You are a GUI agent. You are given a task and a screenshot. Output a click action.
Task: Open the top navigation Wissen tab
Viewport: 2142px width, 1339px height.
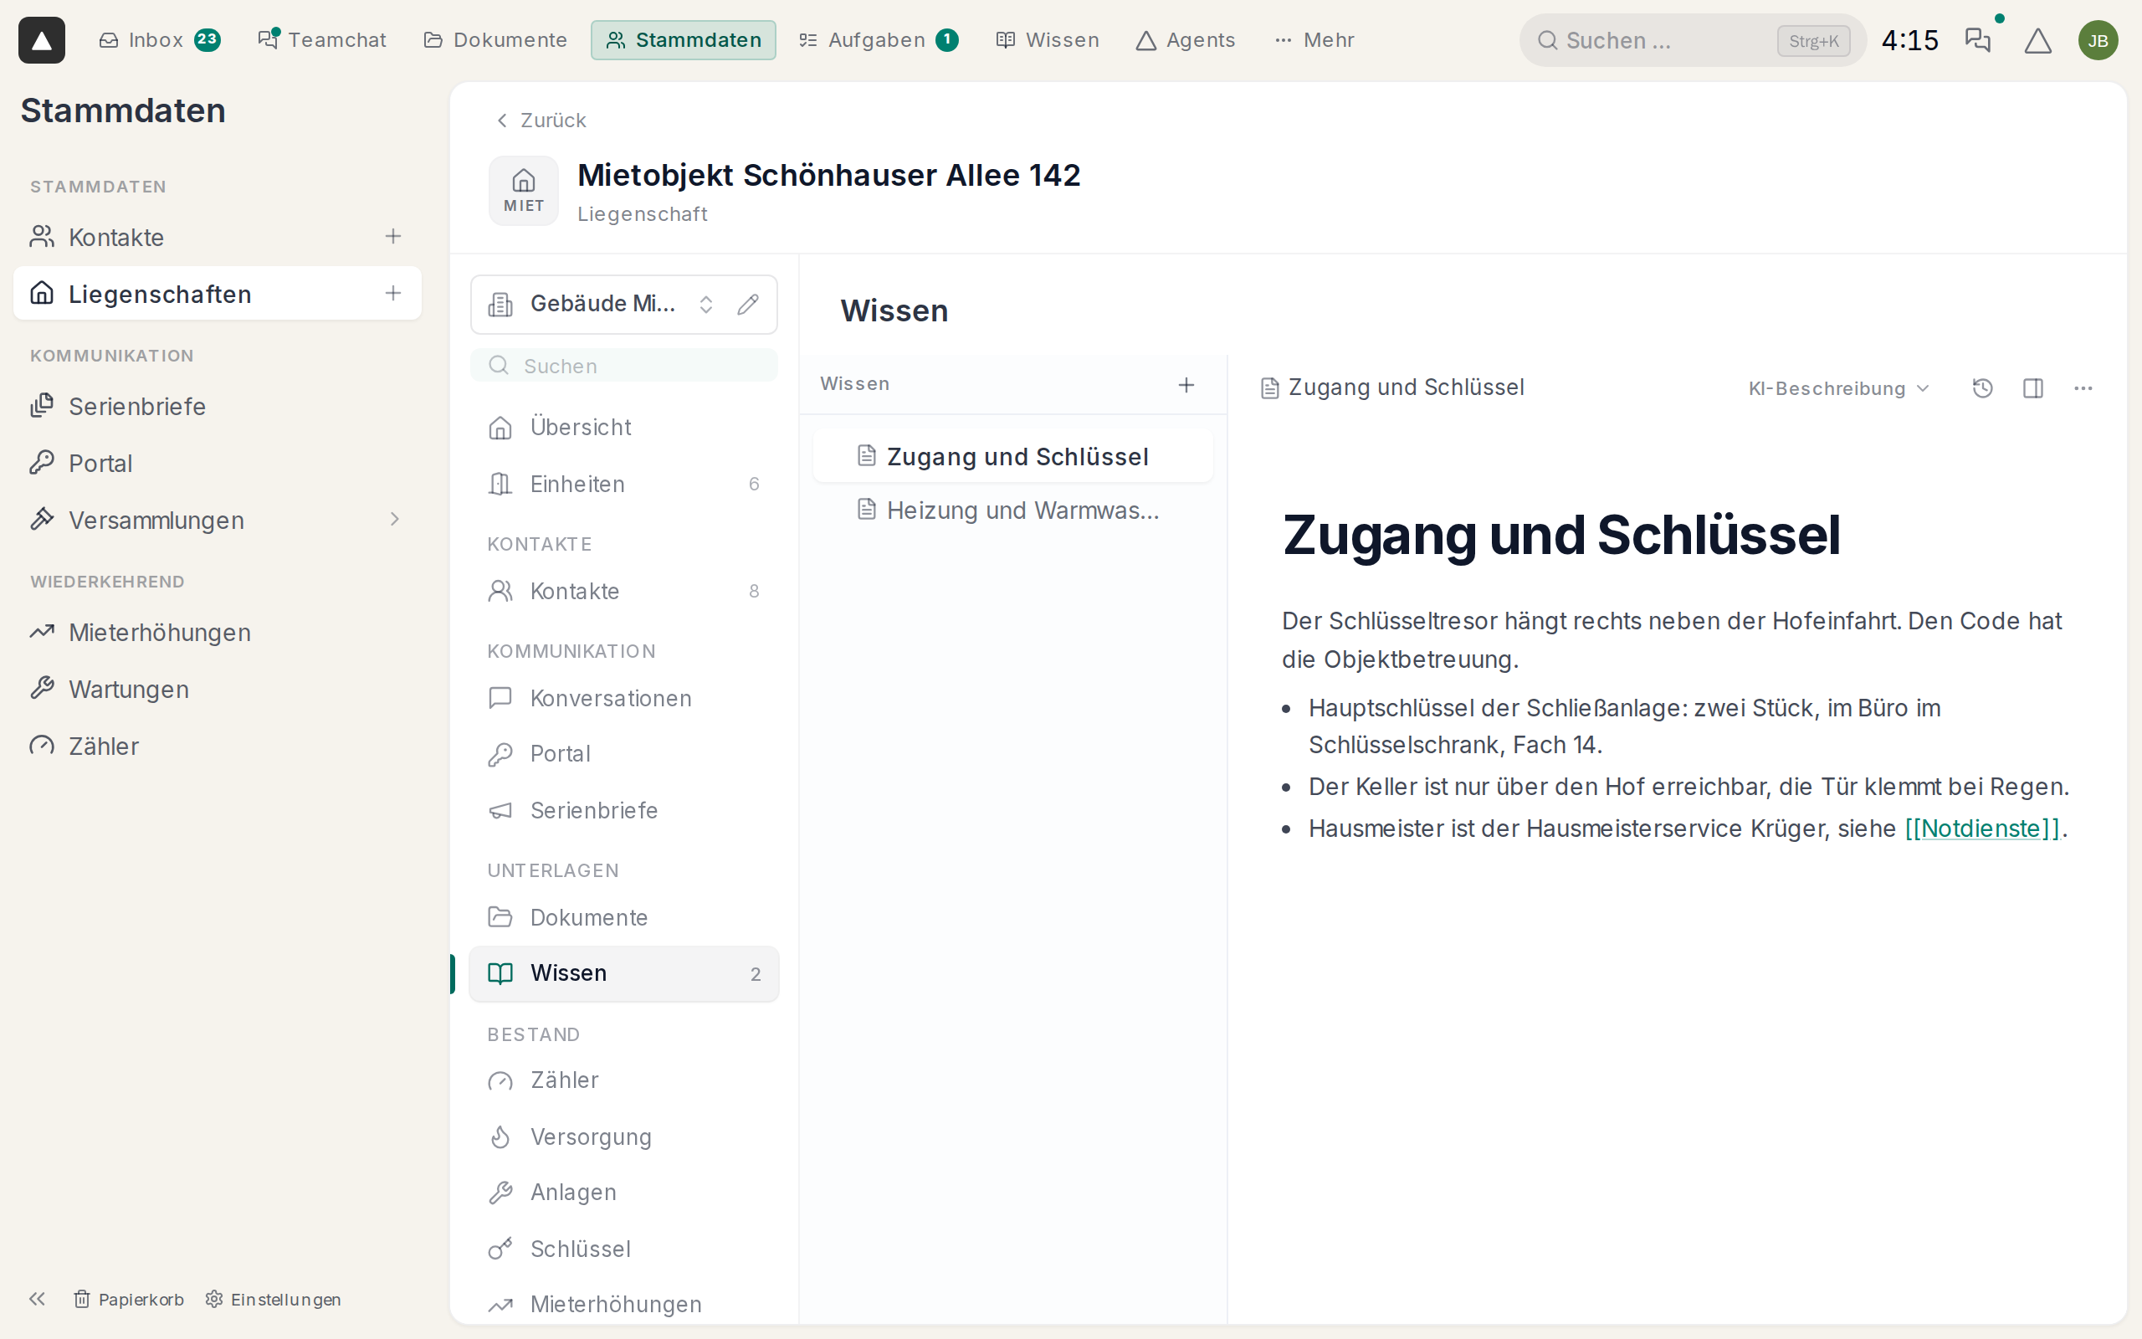click(1047, 40)
